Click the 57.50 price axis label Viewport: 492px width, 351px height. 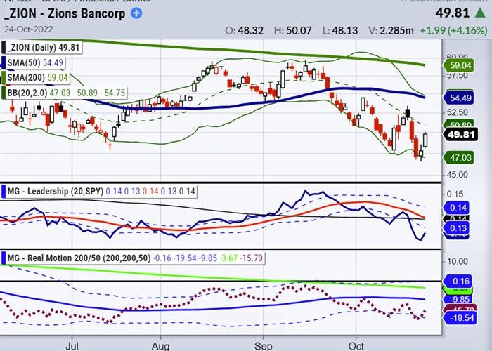tap(457, 76)
